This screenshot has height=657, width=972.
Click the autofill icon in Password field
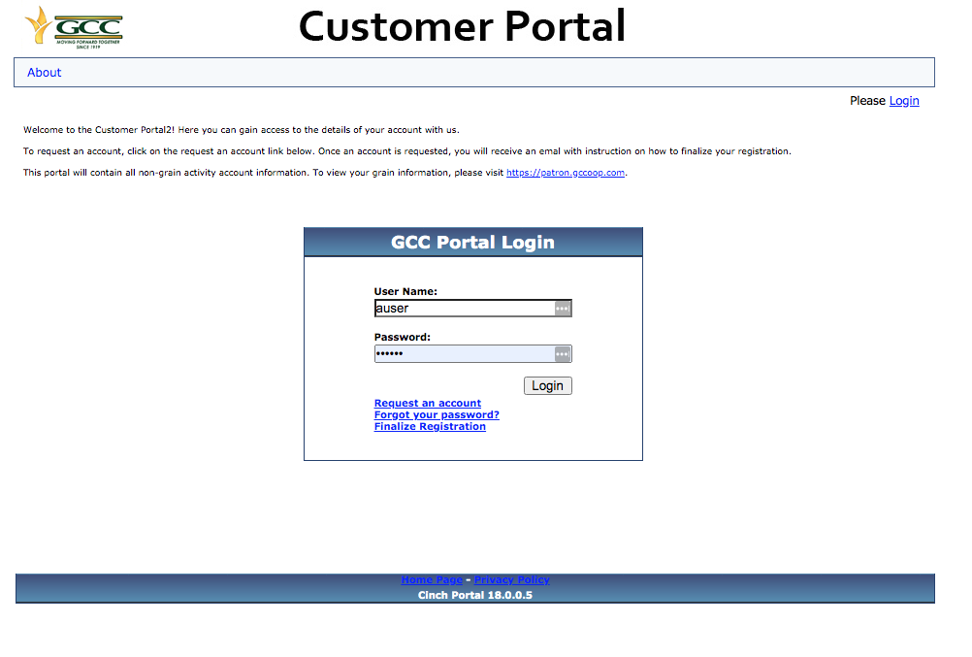[x=562, y=354]
